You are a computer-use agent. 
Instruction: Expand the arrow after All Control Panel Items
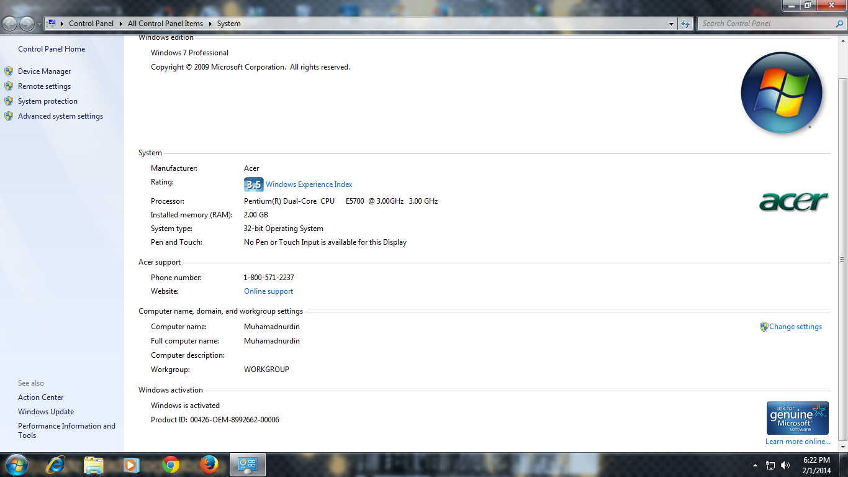coord(210,24)
